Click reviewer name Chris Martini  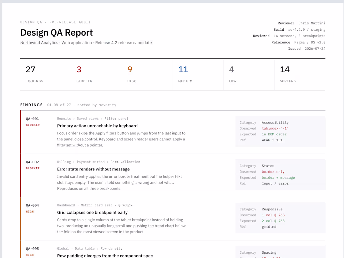click(x=312, y=23)
